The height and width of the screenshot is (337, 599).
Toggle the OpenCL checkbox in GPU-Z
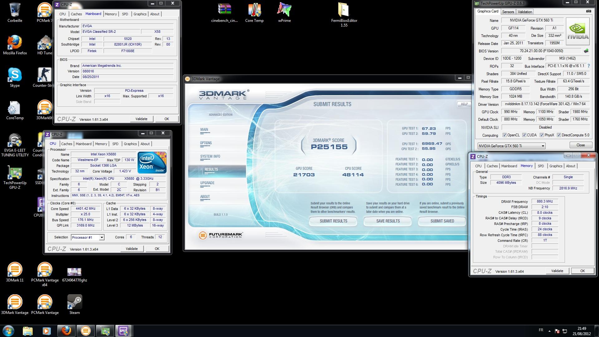[x=504, y=135]
